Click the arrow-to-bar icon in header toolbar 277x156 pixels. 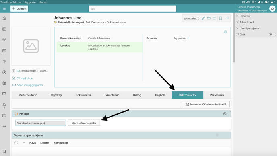(x=227, y=18)
